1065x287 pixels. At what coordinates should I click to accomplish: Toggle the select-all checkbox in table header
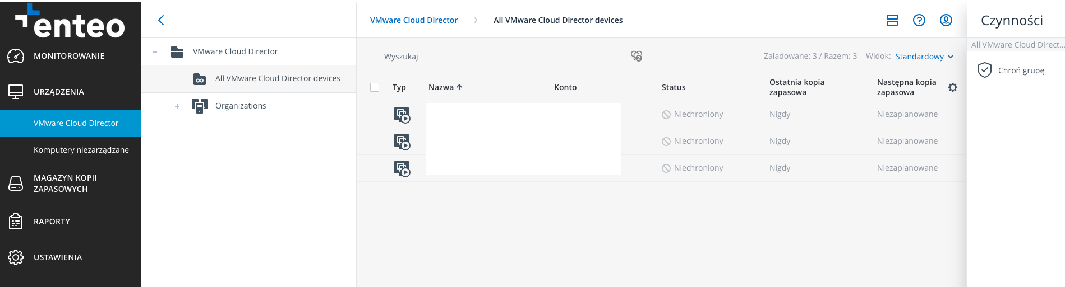coord(375,87)
